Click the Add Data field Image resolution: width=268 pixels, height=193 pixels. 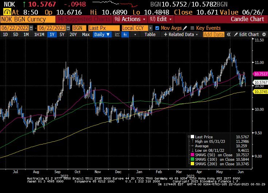coord(213,34)
